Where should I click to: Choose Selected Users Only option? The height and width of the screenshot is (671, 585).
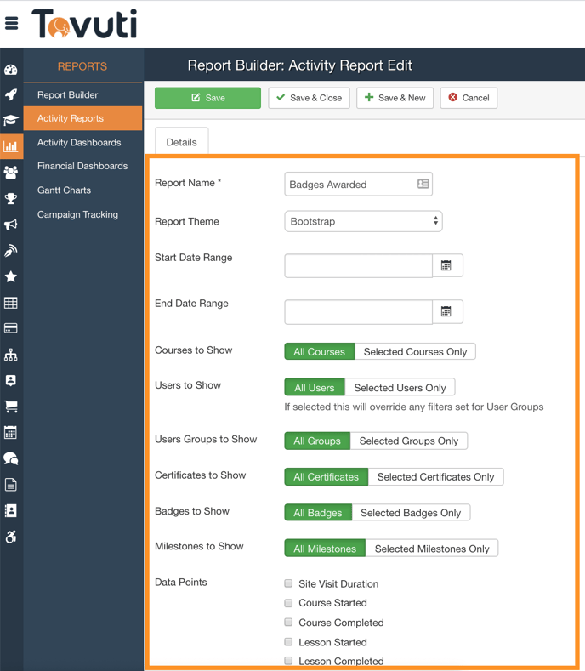[400, 387]
